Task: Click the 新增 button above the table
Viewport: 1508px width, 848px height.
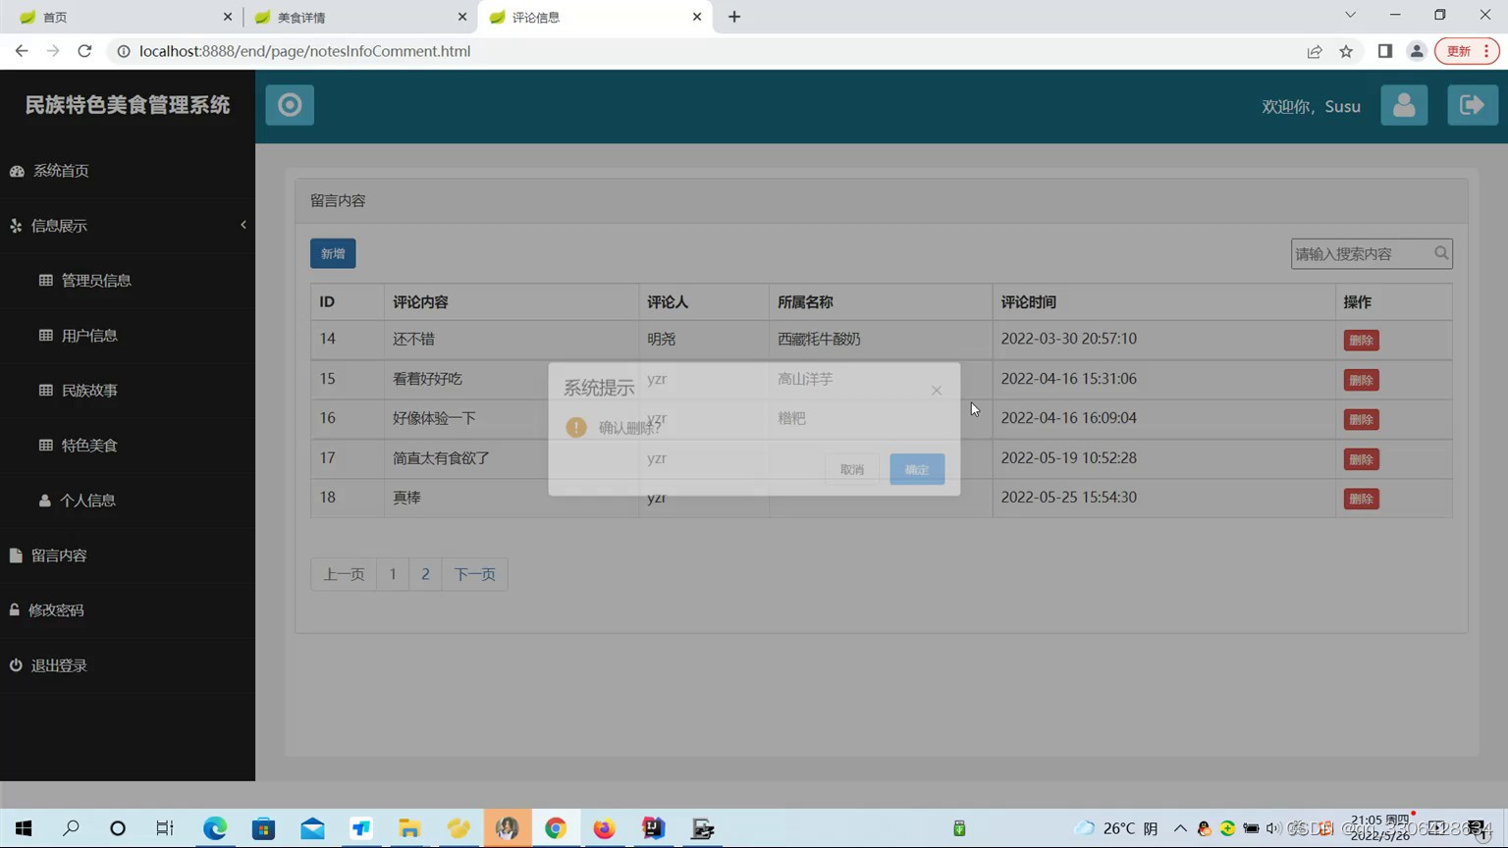Action: (332, 252)
